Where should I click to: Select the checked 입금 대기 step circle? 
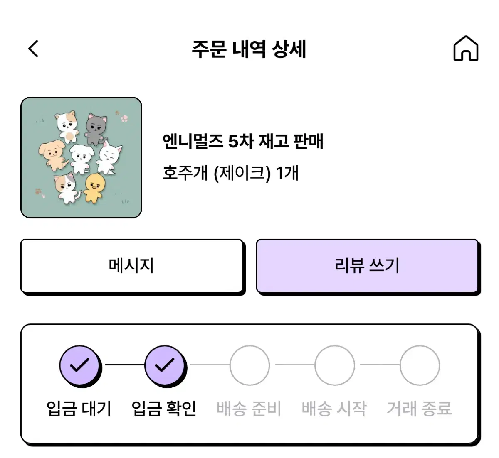click(x=79, y=365)
